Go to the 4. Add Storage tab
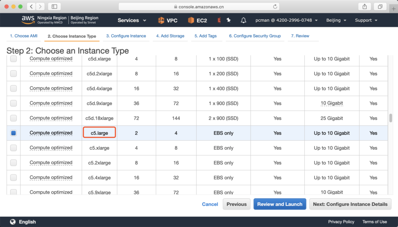398x227 pixels. coord(170,36)
